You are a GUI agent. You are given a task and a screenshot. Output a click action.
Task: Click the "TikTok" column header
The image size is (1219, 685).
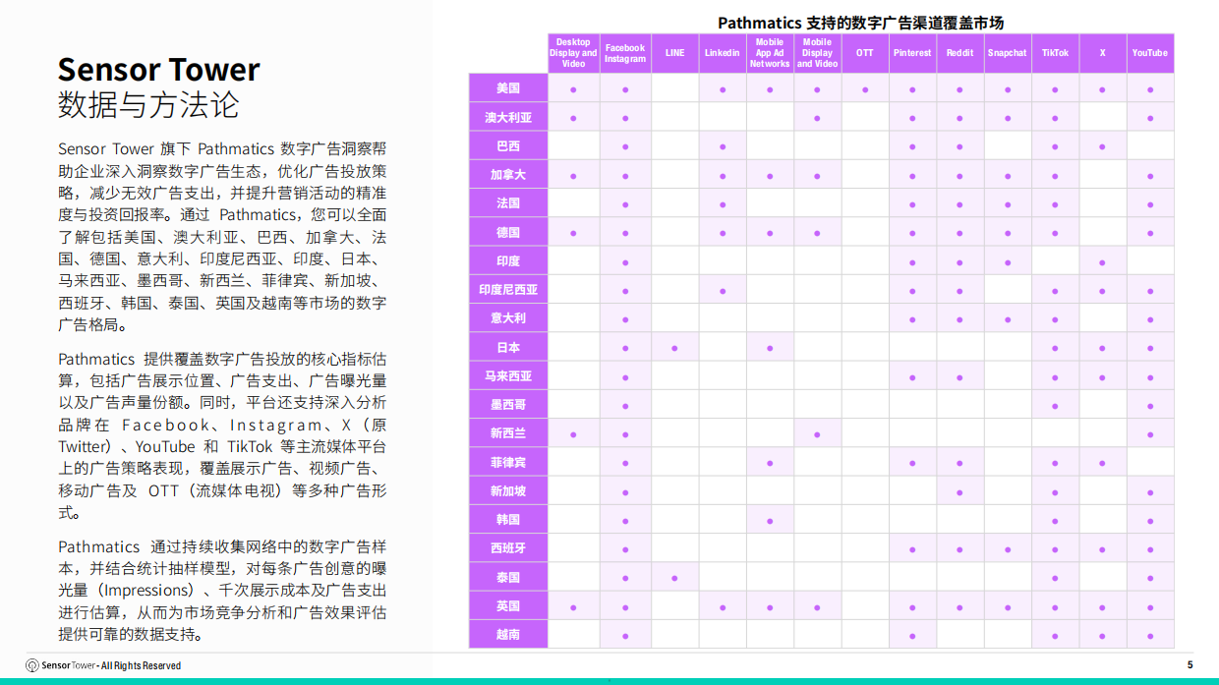pos(1055,53)
